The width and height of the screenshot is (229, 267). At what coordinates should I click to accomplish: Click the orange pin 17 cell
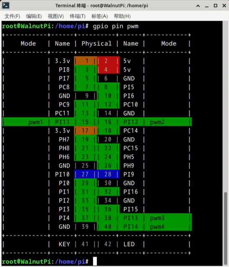coord(85,131)
